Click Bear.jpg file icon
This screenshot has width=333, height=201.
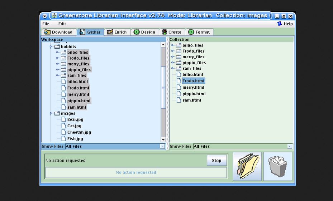[63, 119]
